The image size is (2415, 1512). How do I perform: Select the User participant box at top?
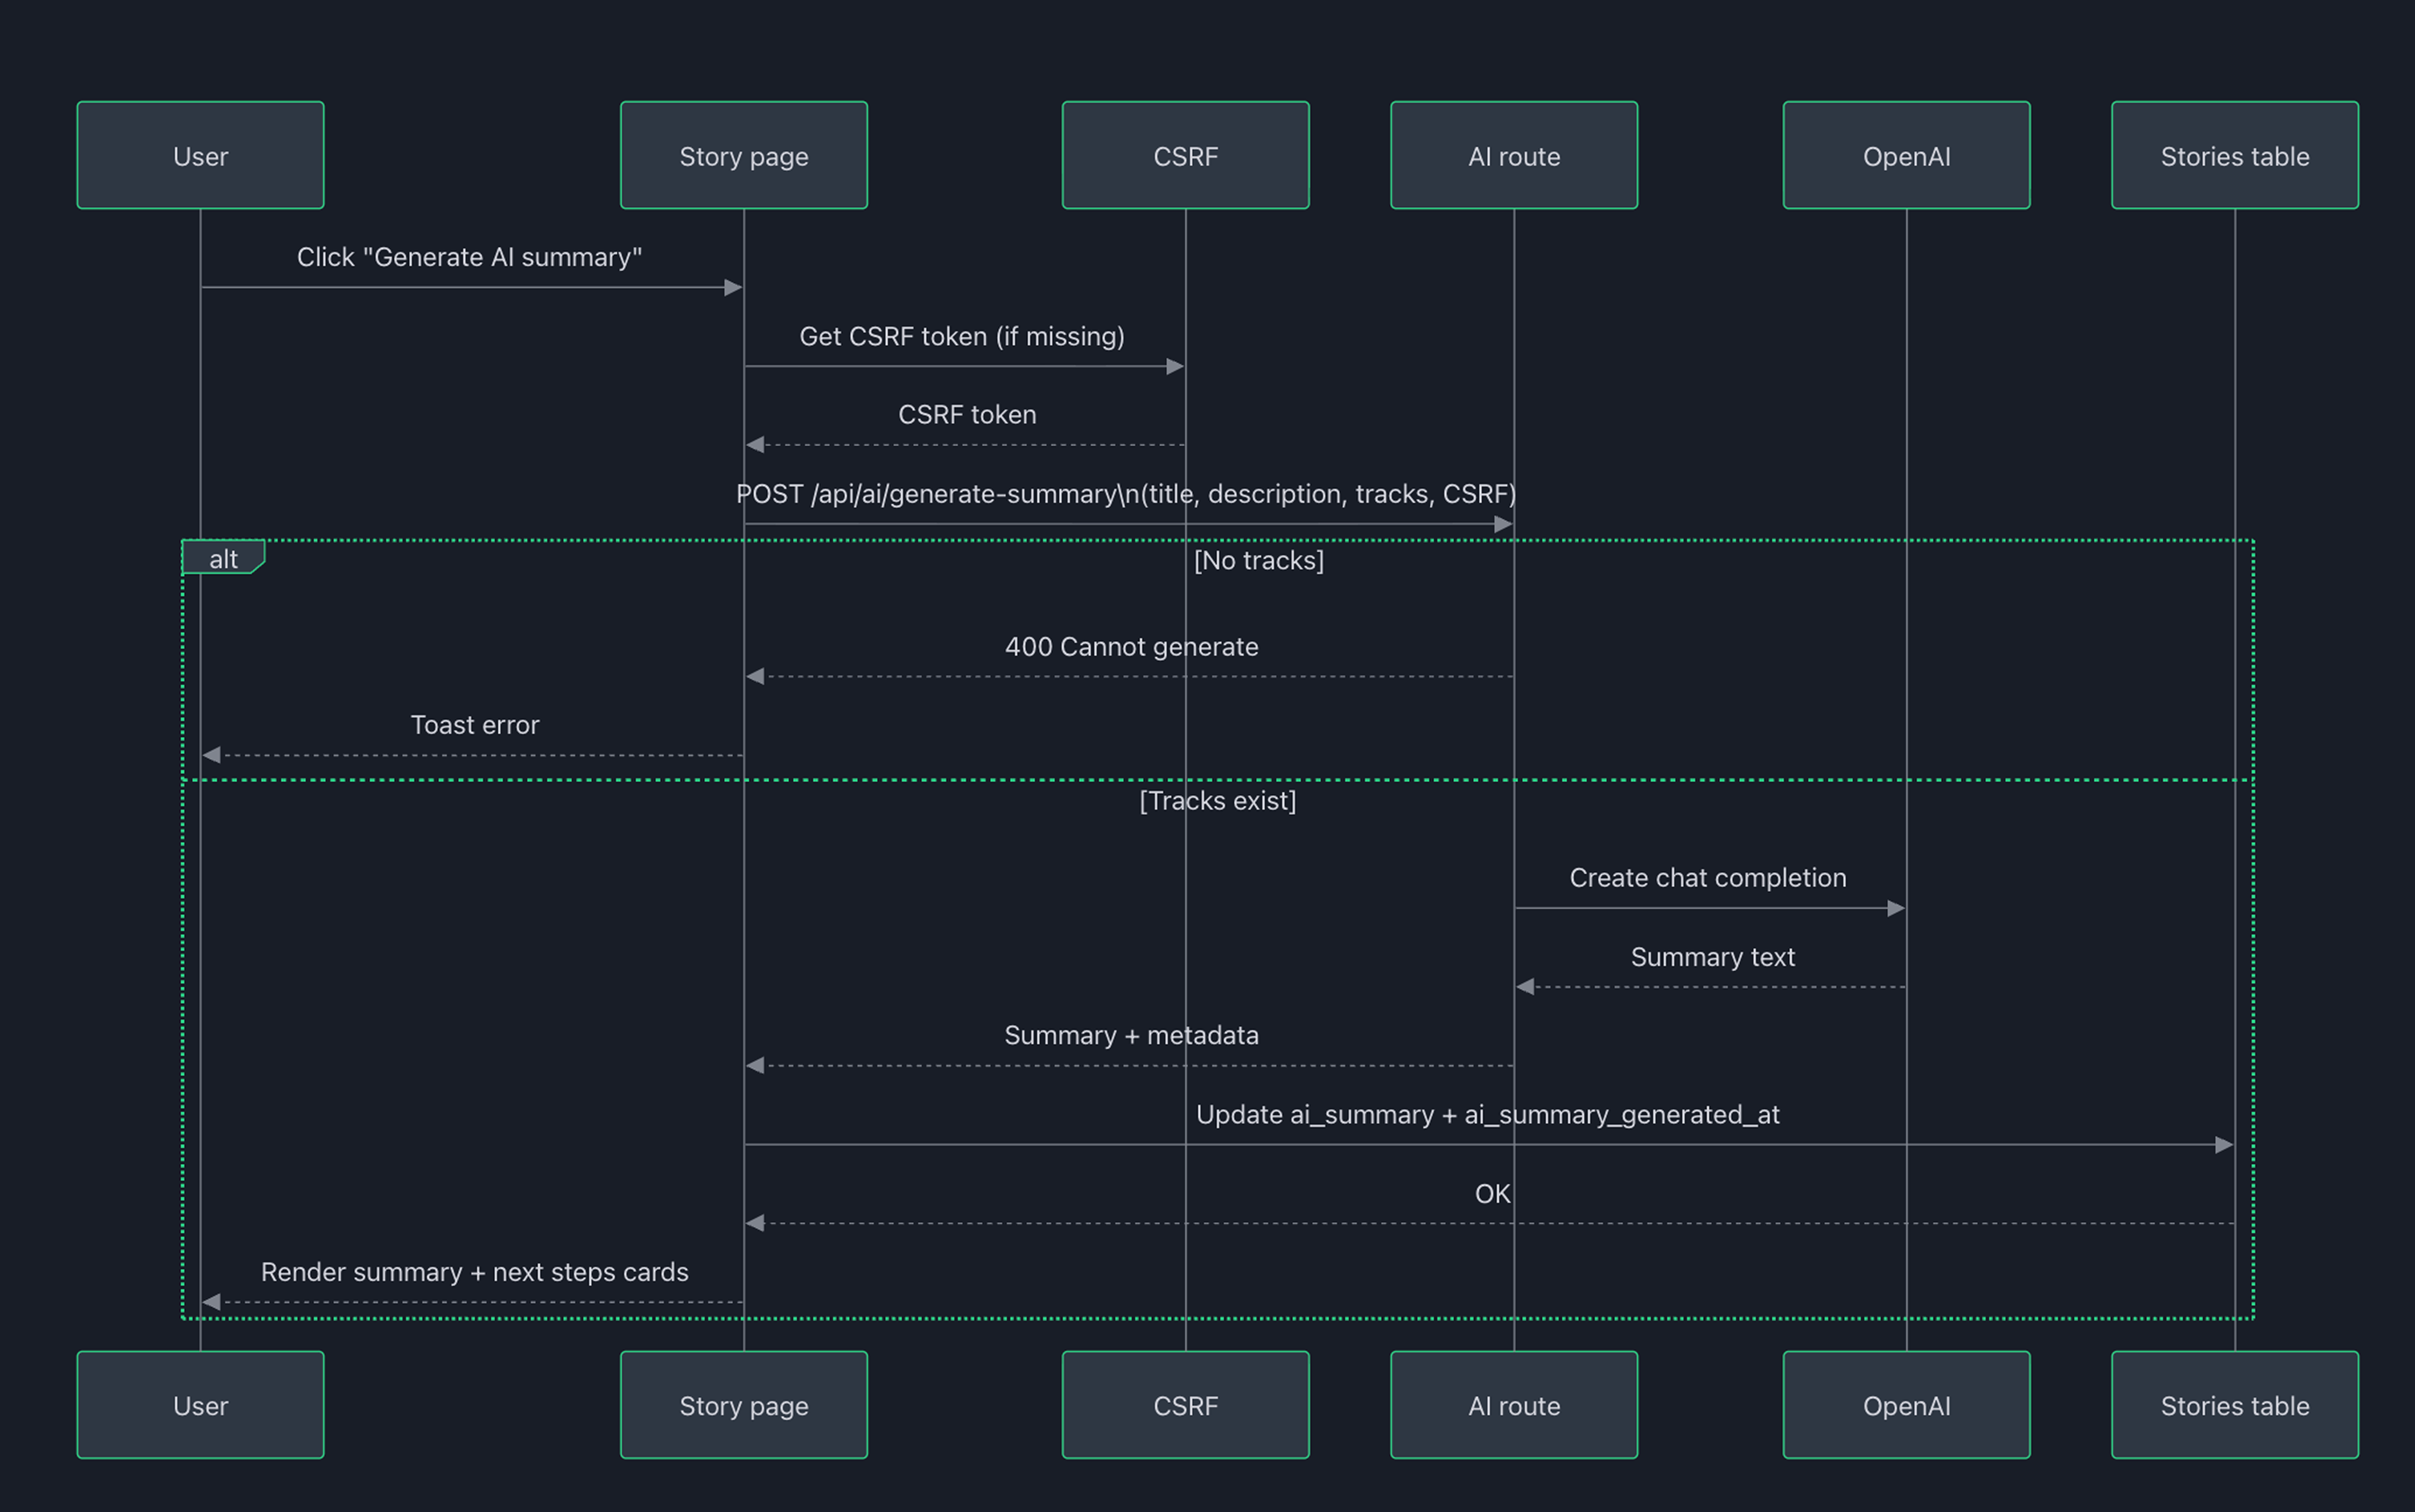pyautogui.click(x=200, y=155)
